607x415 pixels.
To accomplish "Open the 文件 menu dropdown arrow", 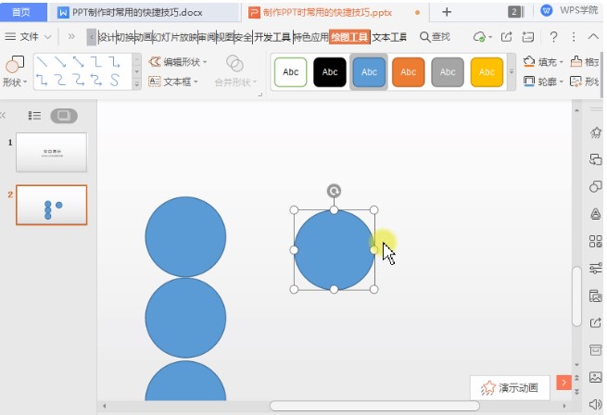I will click(47, 37).
